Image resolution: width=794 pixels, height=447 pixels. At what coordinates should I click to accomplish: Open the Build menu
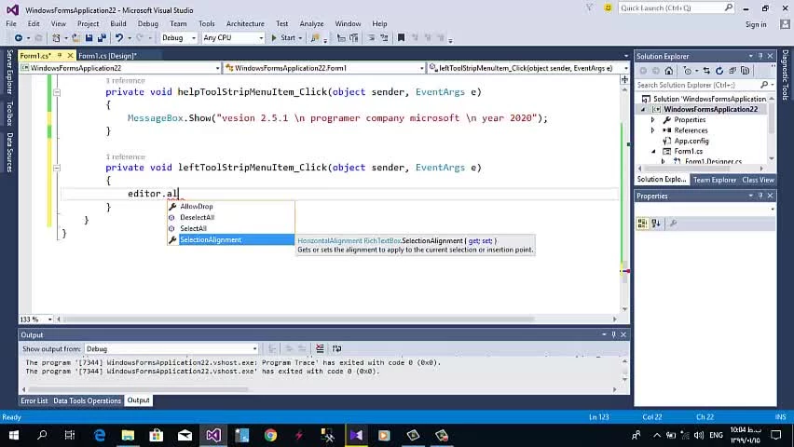[118, 24]
